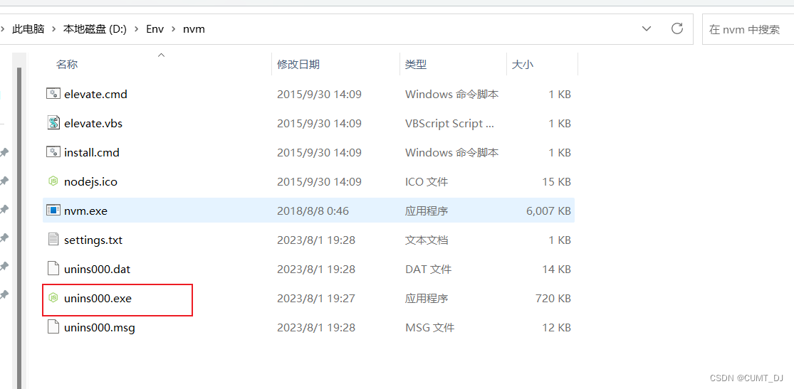
Task: Click the 15 KB size cell
Action: [x=556, y=181]
